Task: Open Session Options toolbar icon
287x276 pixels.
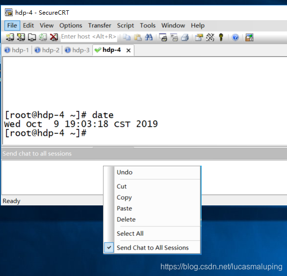Action: [199, 37]
